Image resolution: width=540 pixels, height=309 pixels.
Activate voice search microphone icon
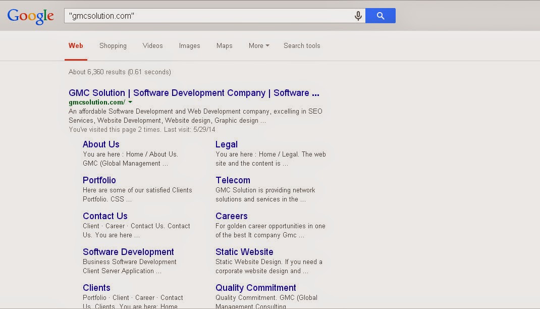coord(358,16)
